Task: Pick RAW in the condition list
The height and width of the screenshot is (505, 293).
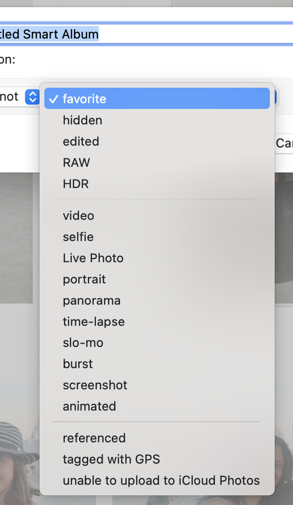Action: point(76,162)
